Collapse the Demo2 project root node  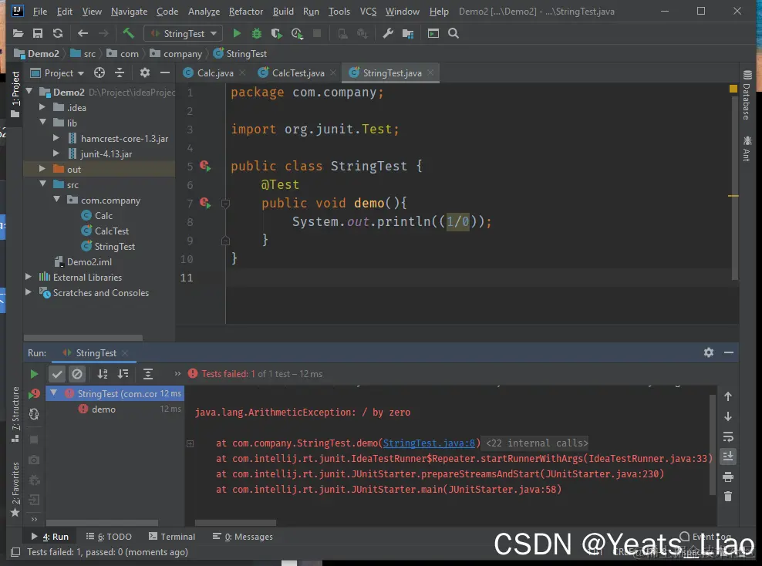point(29,91)
